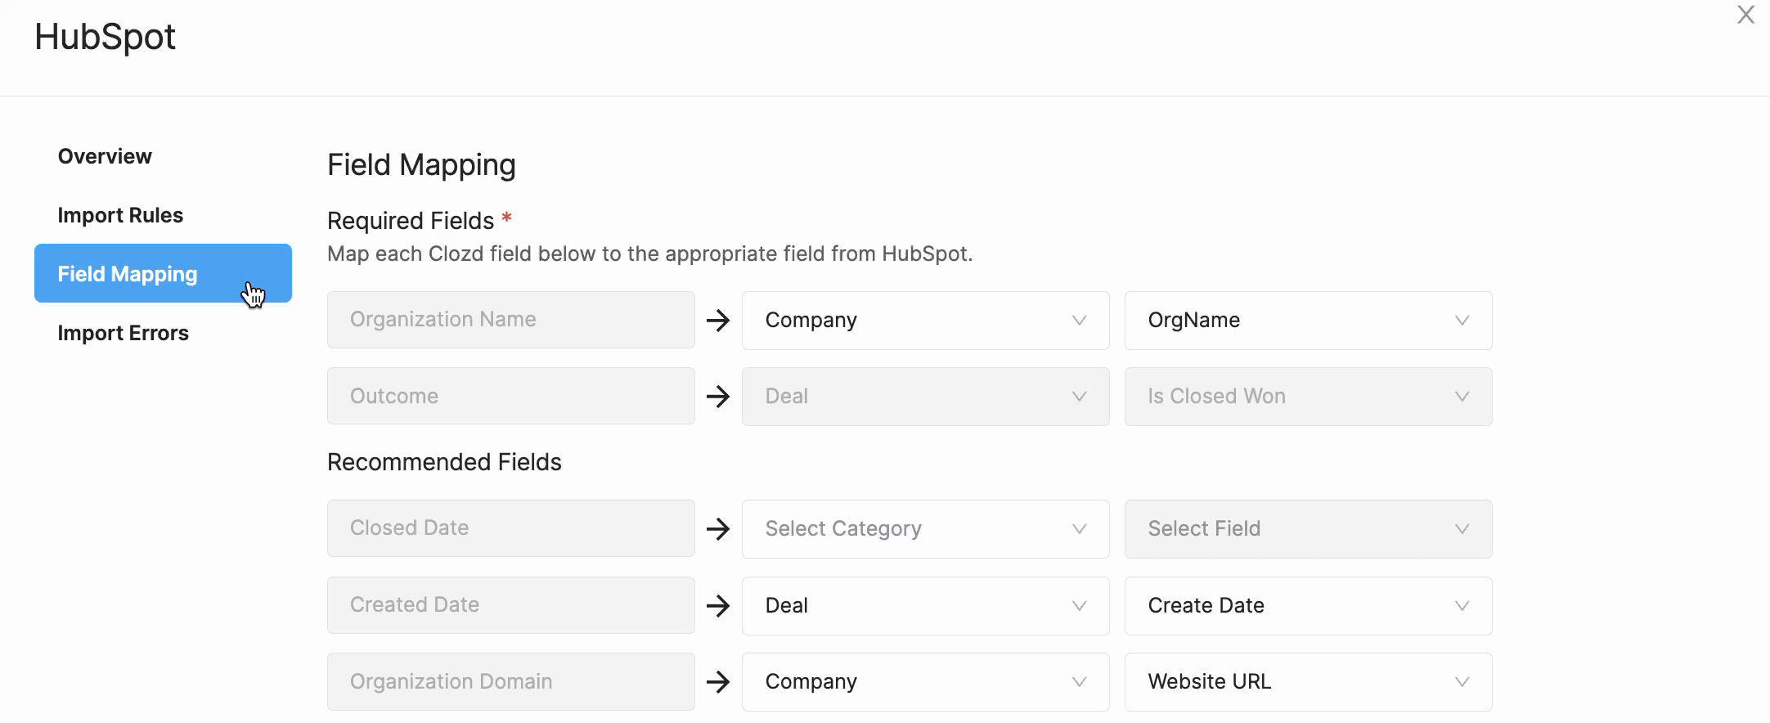Click the arrow icon beside Created Date

pos(718,606)
